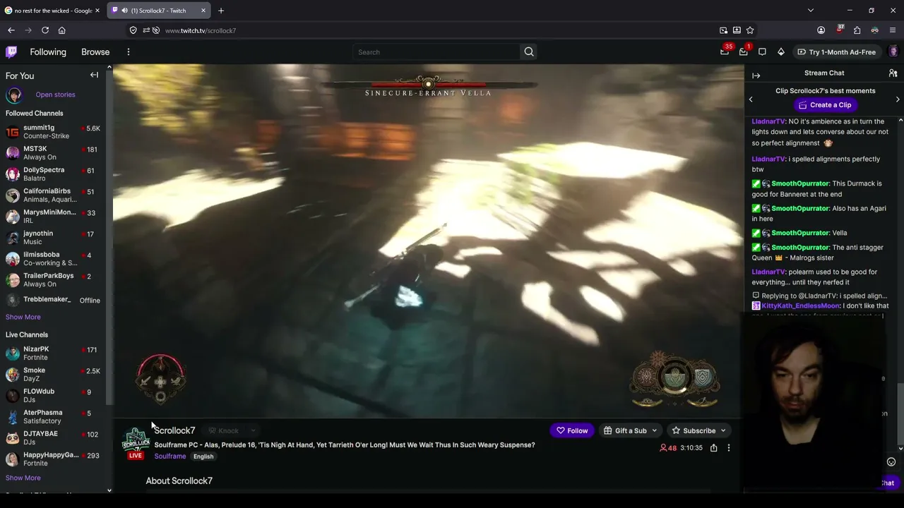Open the user avatar menu in Twitch header
This screenshot has height=508, width=904.
click(x=893, y=52)
